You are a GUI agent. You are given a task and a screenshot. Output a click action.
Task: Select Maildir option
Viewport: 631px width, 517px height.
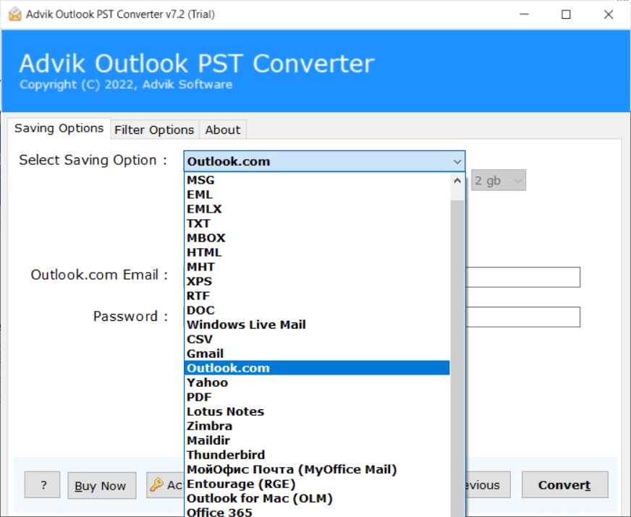pos(317,440)
